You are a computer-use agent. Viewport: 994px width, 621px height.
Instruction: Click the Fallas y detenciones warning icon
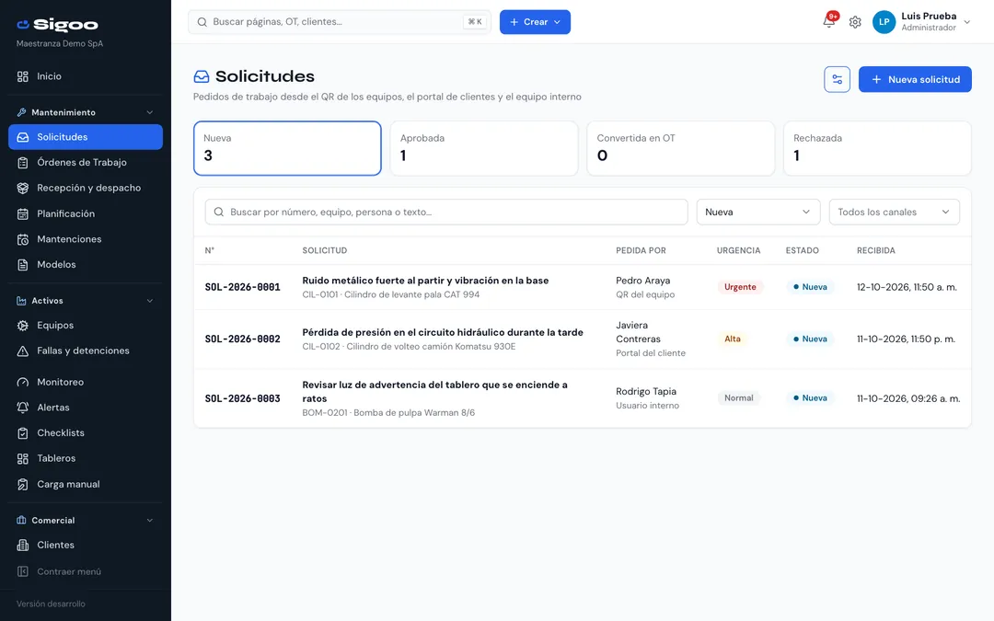click(23, 351)
